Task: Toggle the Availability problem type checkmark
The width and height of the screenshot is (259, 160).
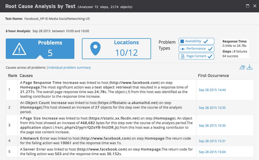Action: [x=206, y=41]
